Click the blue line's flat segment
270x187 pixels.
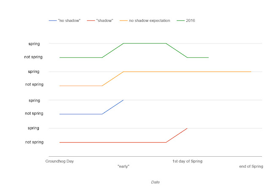[81, 114]
